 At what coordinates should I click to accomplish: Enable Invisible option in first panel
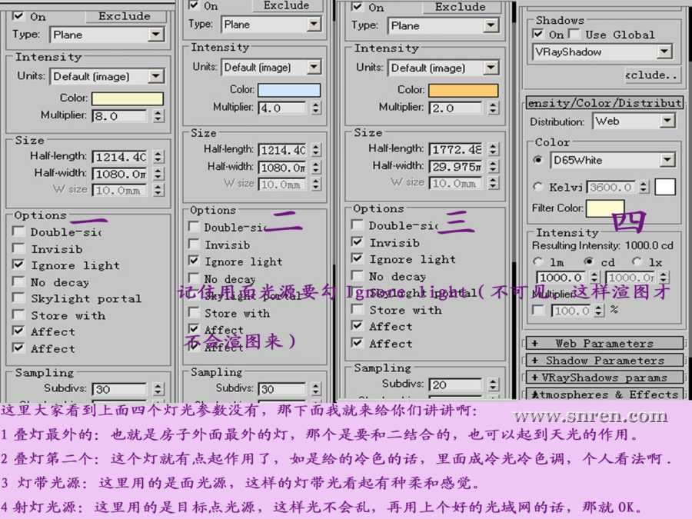pos(18,248)
